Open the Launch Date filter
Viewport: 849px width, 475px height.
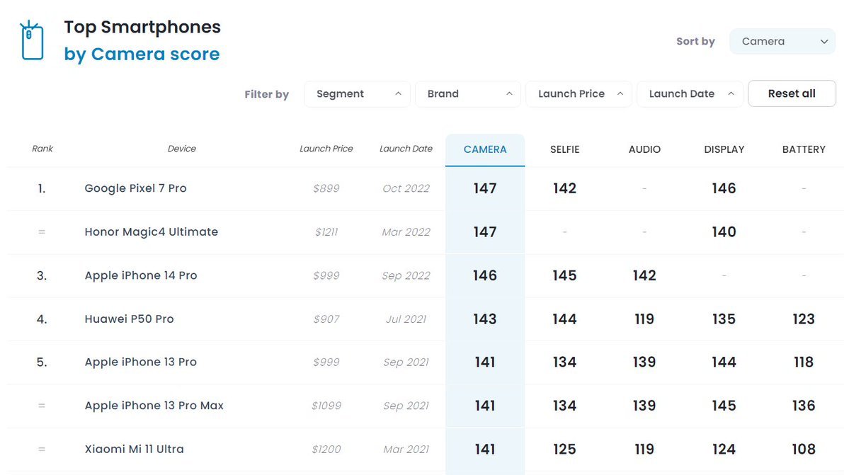click(690, 94)
